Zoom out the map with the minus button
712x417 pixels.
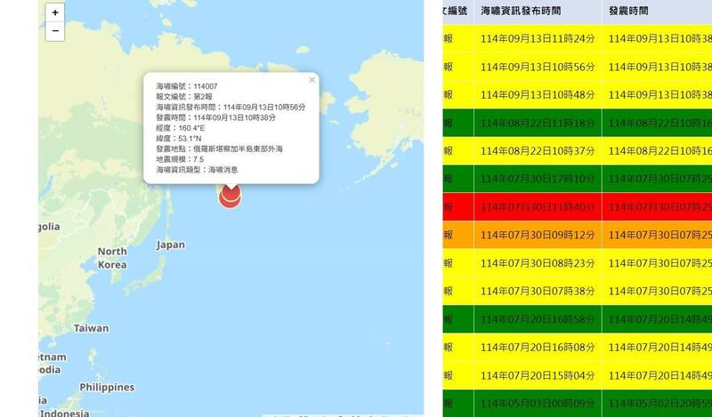click(x=55, y=31)
